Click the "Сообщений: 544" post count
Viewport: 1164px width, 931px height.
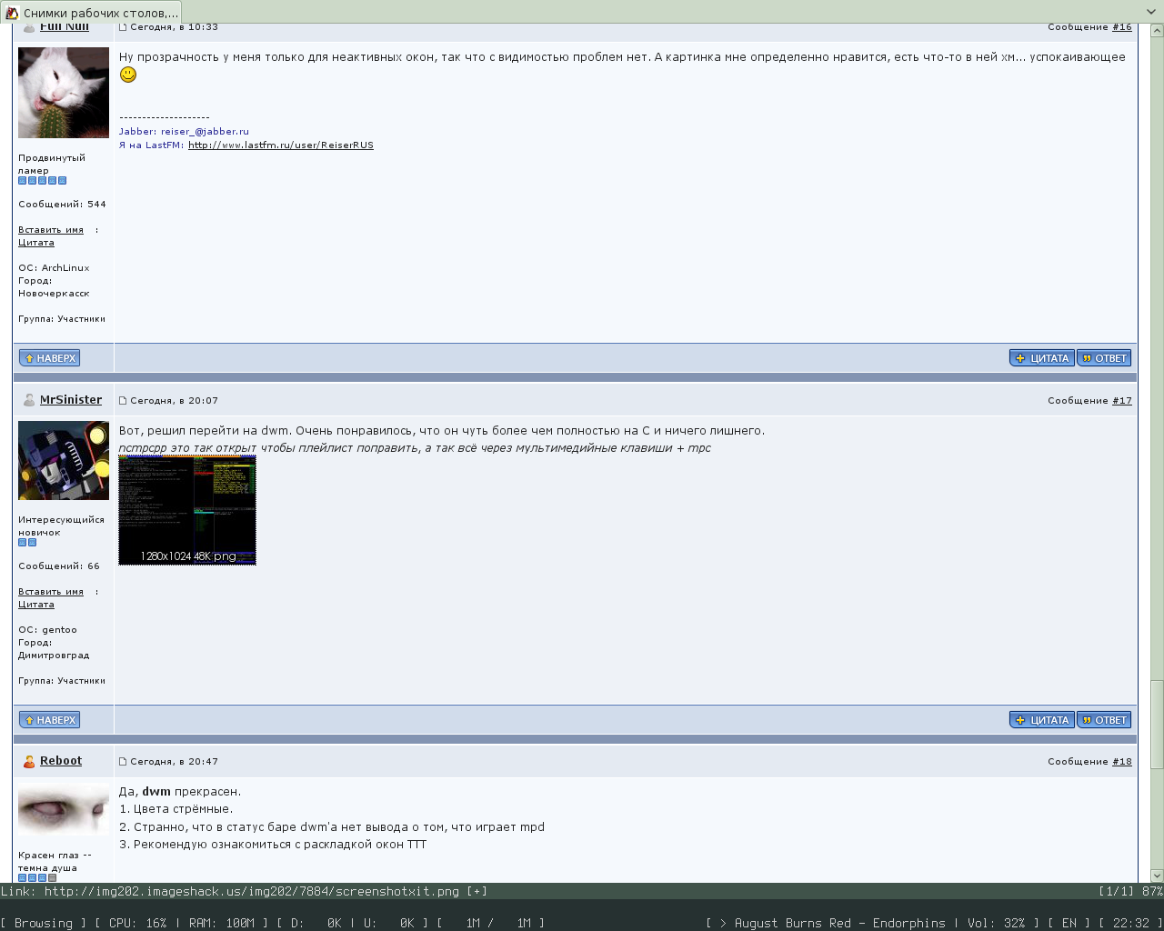(x=62, y=205)
